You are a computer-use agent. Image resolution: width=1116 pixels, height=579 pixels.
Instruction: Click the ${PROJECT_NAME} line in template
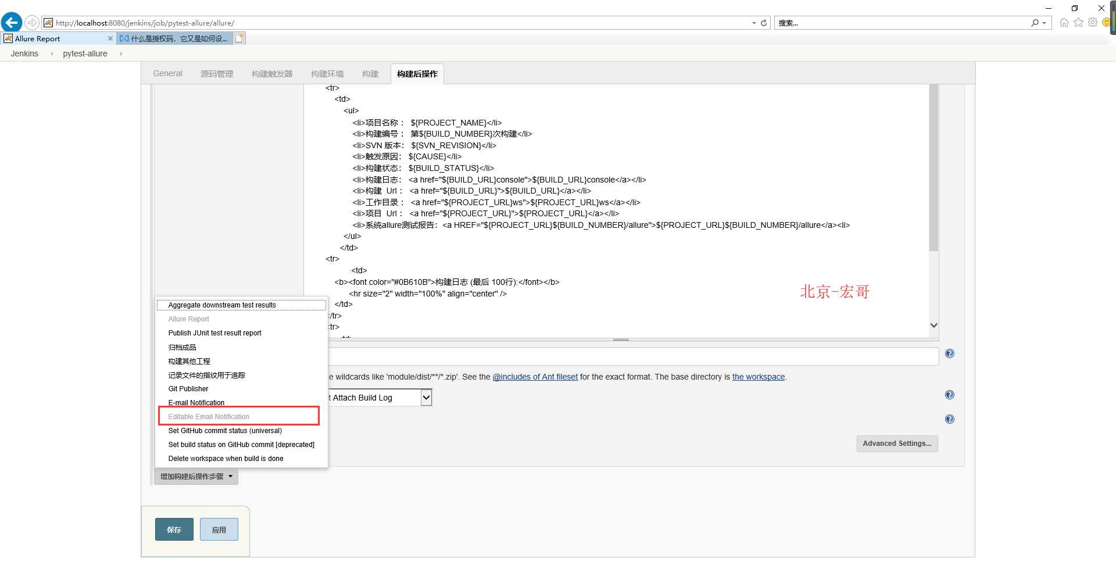click(x=427, y=123)
